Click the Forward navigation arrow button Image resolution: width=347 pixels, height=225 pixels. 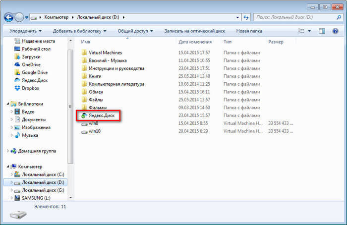pos(19,17)
